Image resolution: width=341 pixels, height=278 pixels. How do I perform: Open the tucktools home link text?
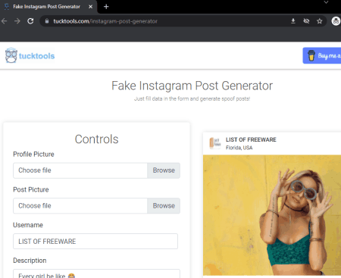point(36,56)
